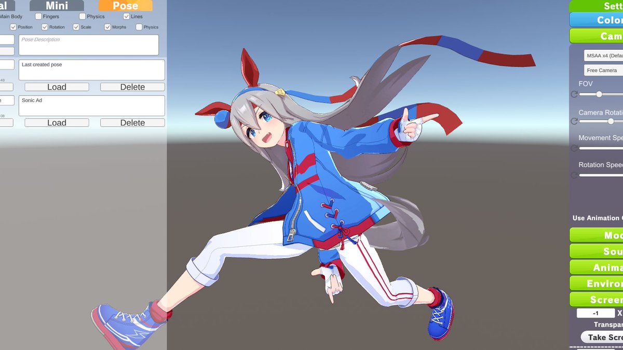
Task: Switch to the Mini tab
Action: click(x=57, y=6)
